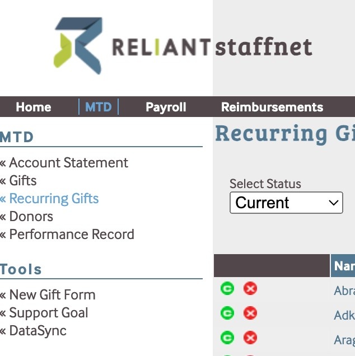Click the Reliant staffnet logo

(x=183, y=46)
